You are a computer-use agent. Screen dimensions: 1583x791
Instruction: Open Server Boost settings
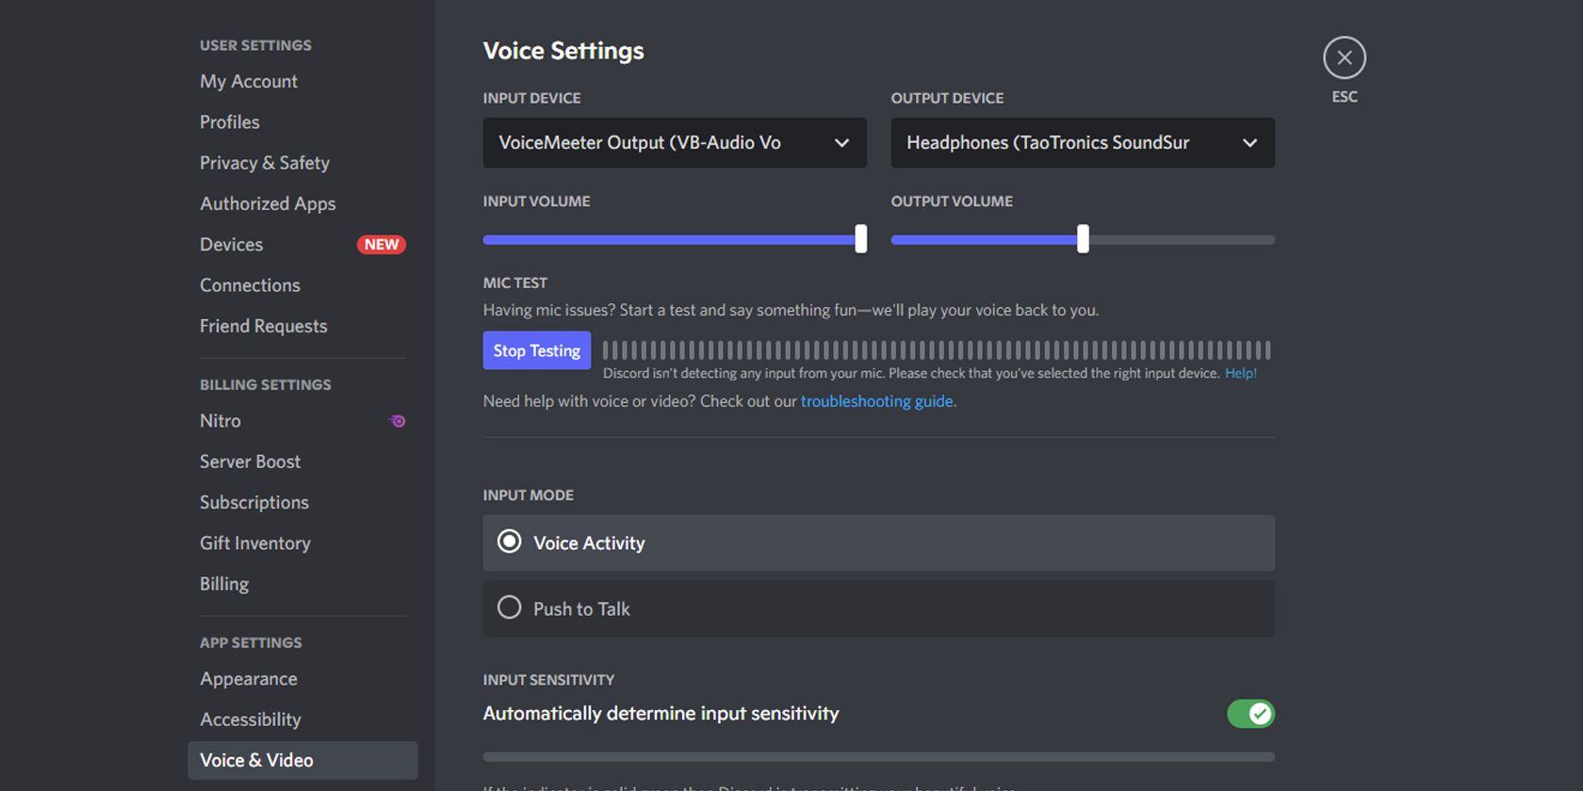(x=250, y=461)
